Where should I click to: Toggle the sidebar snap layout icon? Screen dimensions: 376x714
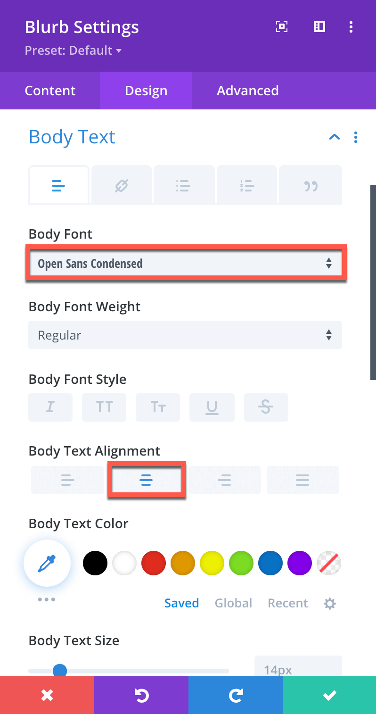point(319,27)
